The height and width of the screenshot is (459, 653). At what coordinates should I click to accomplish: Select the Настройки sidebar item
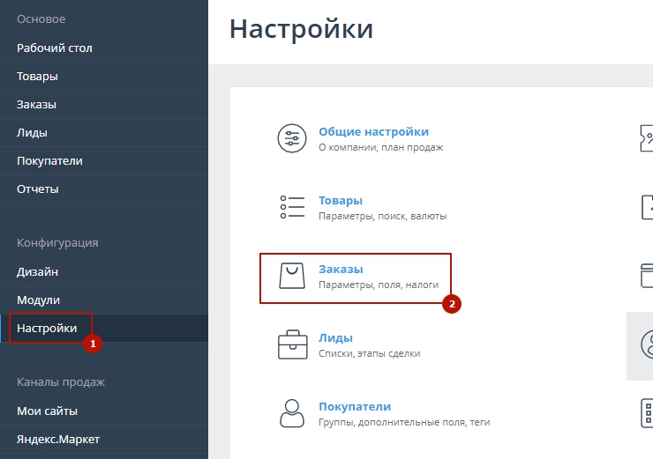47,329
